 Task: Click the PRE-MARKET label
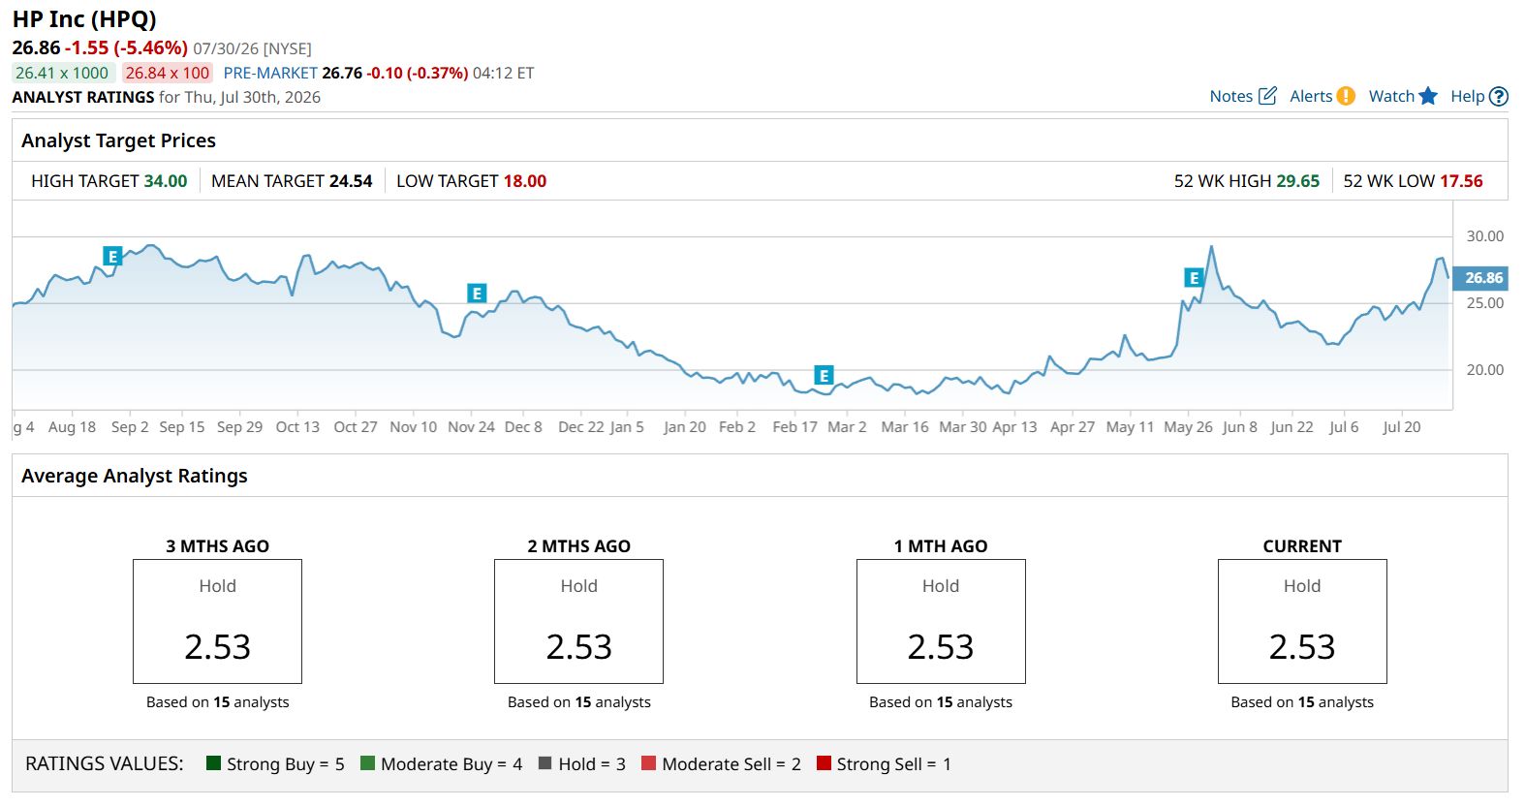tap(270, 73)
